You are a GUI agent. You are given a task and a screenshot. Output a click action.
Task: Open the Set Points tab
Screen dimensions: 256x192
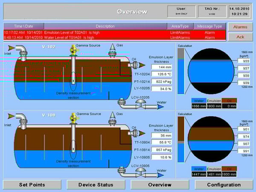point(33,185)
